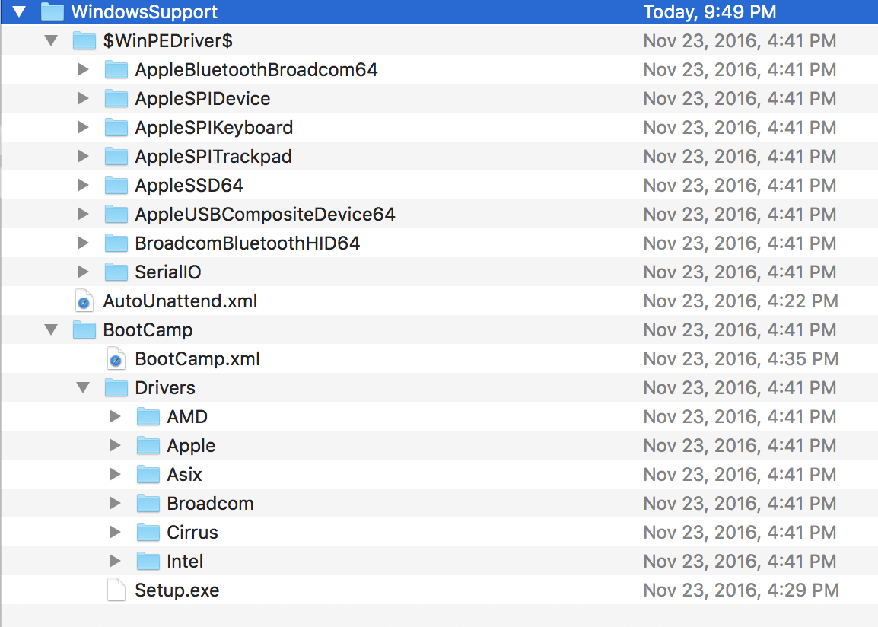Expand the AppleBluetoothBroadcom64 folder
The height and width of the screenshot is (627, 878).
coord(83,69)
